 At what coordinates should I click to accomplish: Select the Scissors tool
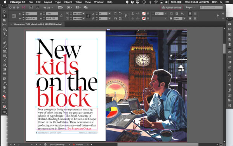[4, 60]
